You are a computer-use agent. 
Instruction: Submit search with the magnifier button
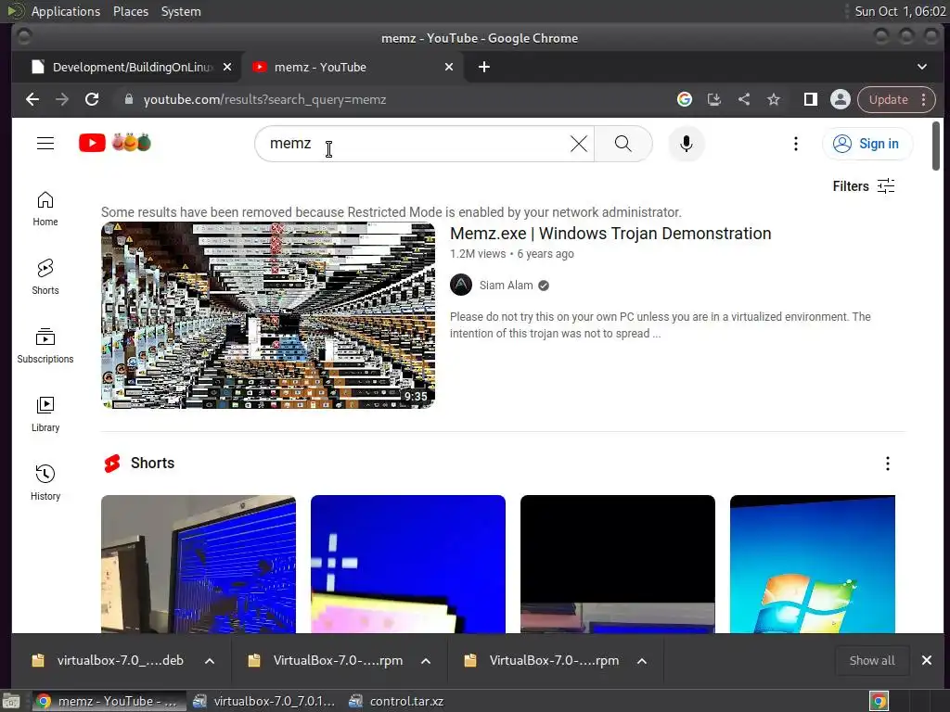click(623, 144)
